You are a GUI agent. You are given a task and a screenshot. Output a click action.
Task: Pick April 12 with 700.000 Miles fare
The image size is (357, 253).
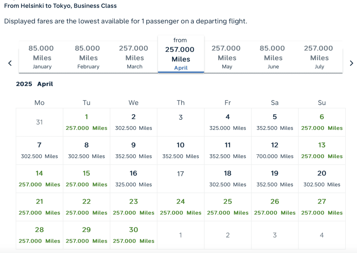[275, 150]
